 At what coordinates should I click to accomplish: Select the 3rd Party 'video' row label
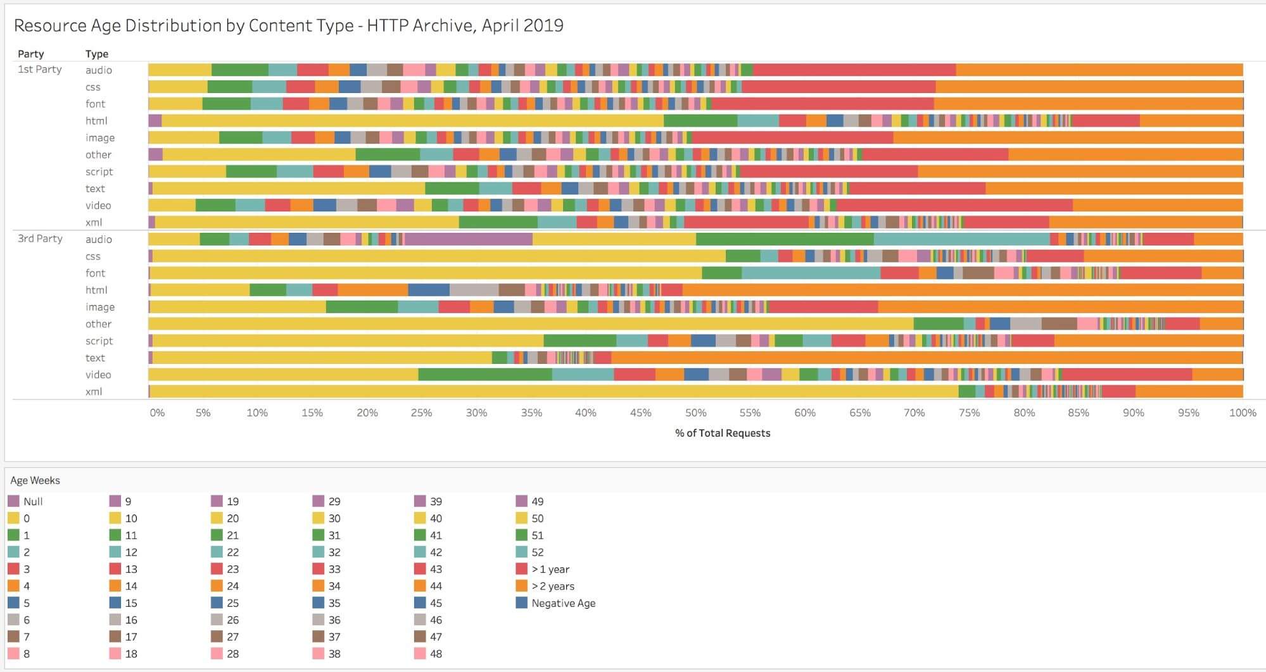(x=98, y=375)
